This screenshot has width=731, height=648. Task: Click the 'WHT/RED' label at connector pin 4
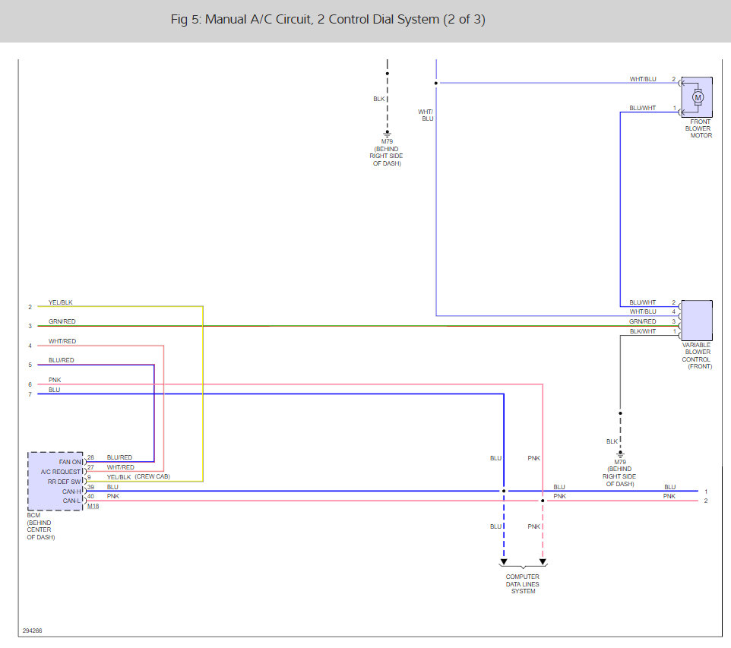click(x=62, y=341)
